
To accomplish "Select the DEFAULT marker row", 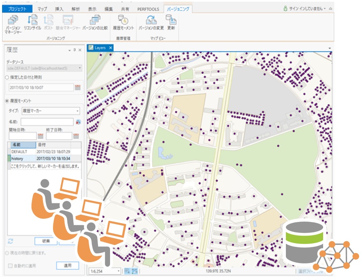I will click(x=44, y=152).
